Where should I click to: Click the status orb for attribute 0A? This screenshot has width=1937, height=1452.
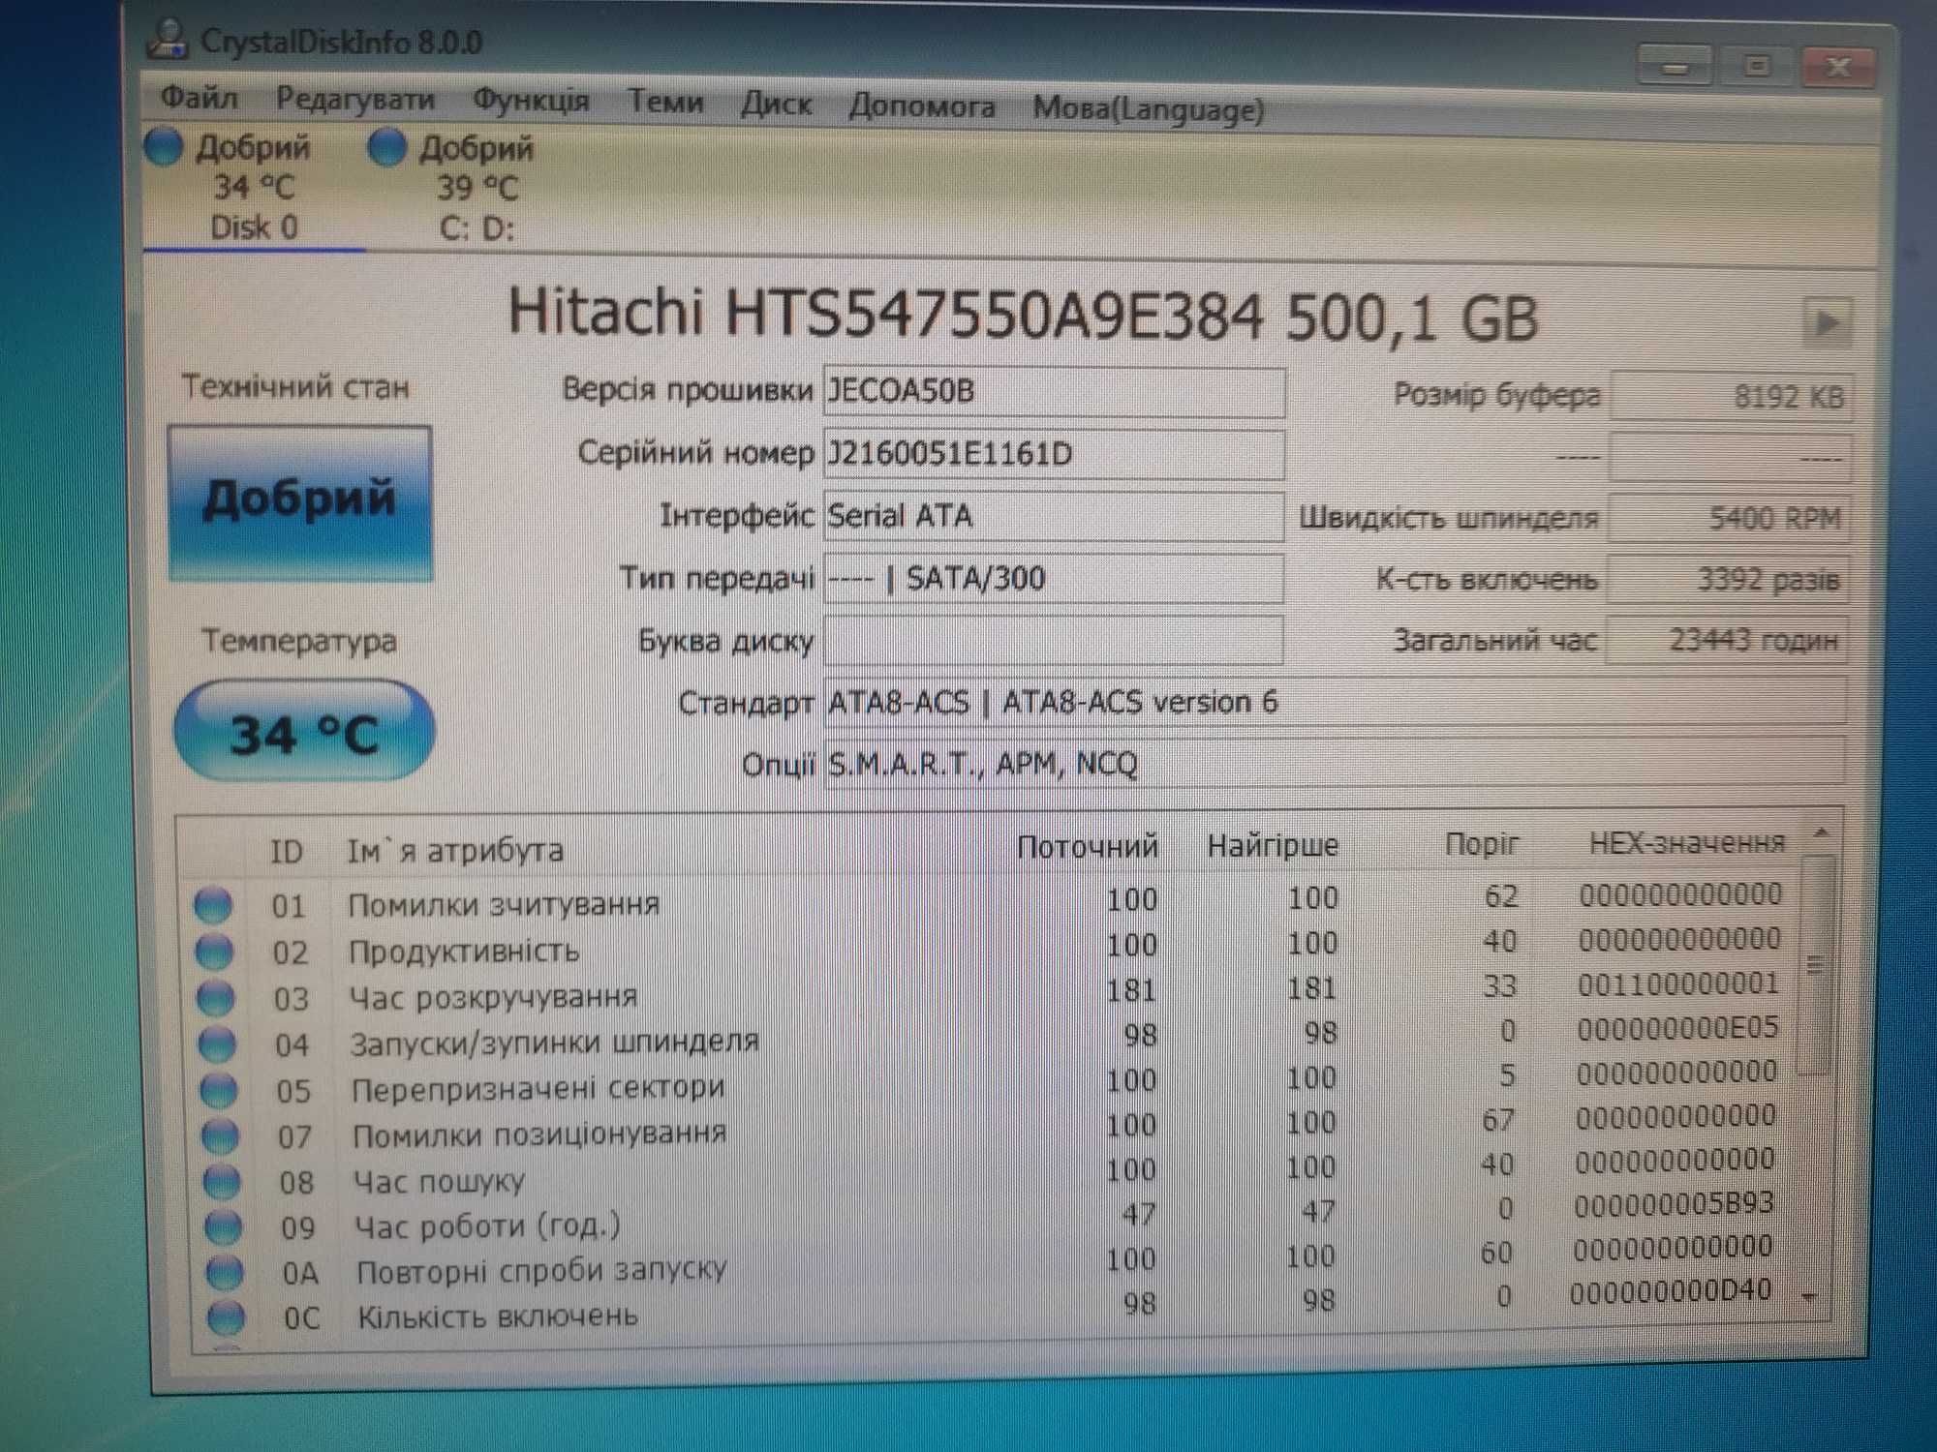(225, 1272)
